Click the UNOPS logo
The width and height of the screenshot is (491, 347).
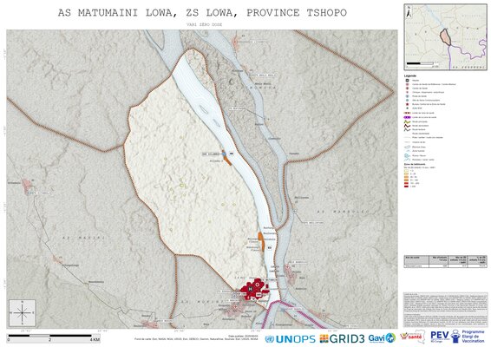click(290, 339)
